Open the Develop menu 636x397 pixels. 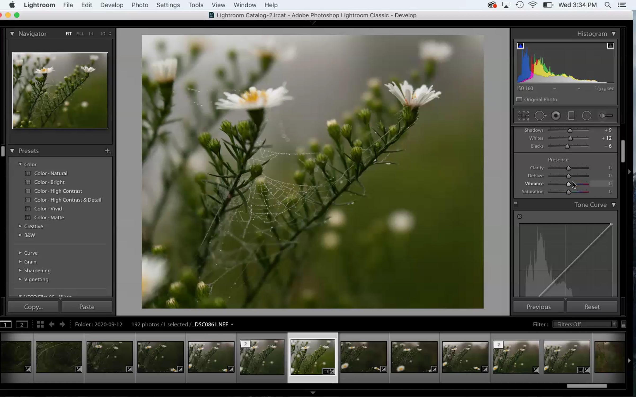112,5
